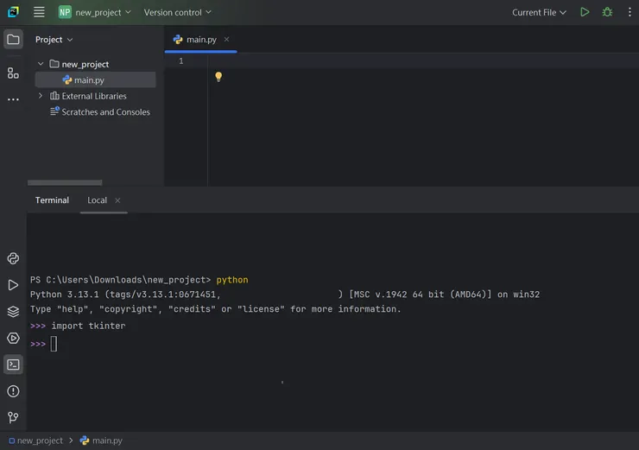The height and width of the screenshot is (450, 639).
Task: Open the hamburger main menu
Action: [39, 12]
